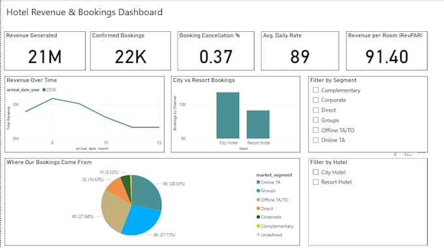Check the Direct segment checkbox
The width and height of the screenshot is (444, 248).
pyautogui.click(x=316, y=110)
